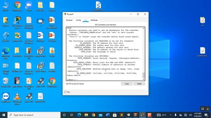
Task: Open the Physical tab in Router0
Action: 69,20
